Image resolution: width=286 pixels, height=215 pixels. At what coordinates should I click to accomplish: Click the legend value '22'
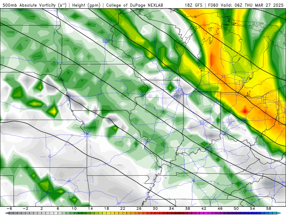tap(123, 209)
